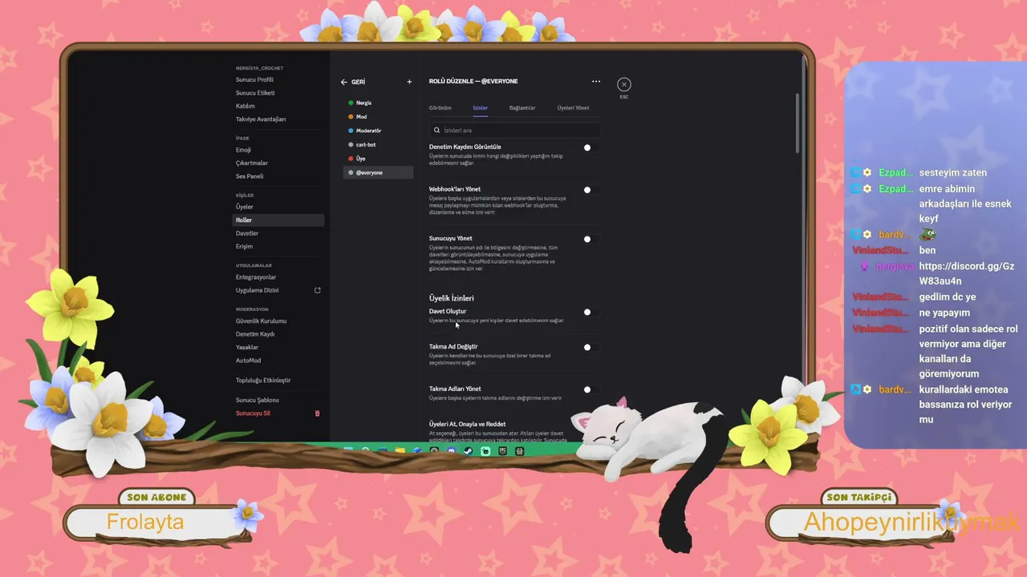Toggle the Sunucuyu Yönet permission
The image size is (1027, 577).
[x=590, y=239]
